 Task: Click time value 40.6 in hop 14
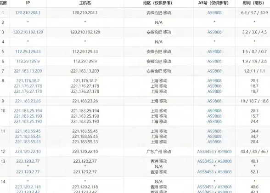tap(254, 187)
